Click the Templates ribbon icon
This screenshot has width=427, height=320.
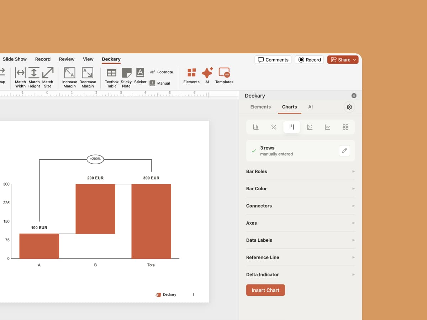coord(224,76)
